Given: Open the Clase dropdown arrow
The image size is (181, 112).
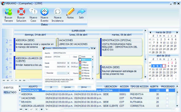Looking at the screenshot, I should click(x=93, y=57).
